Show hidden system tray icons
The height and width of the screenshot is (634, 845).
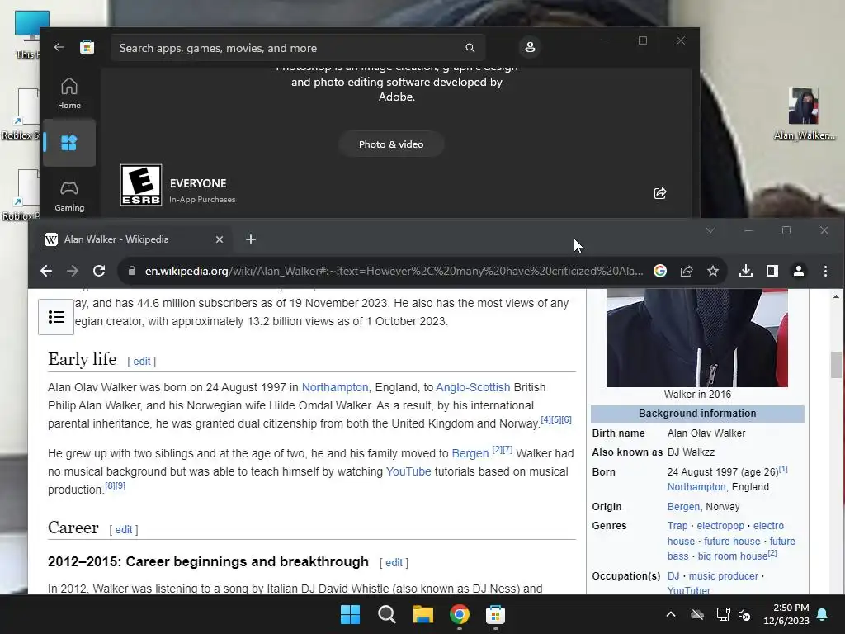670,614
